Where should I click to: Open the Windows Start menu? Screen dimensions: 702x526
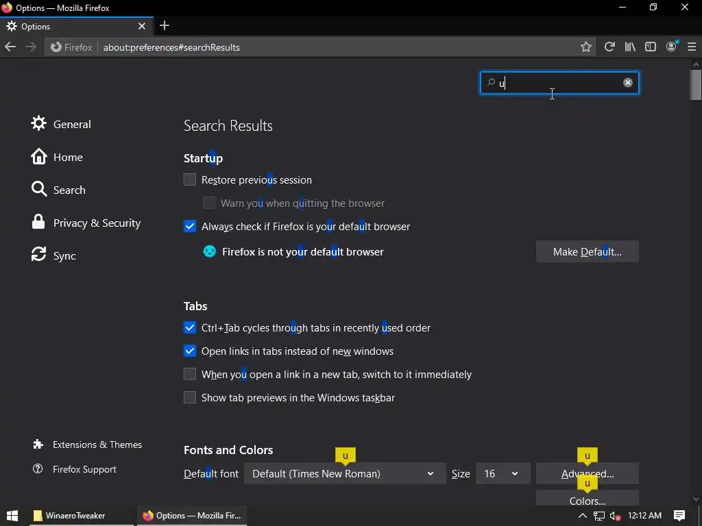click(12, 515)
